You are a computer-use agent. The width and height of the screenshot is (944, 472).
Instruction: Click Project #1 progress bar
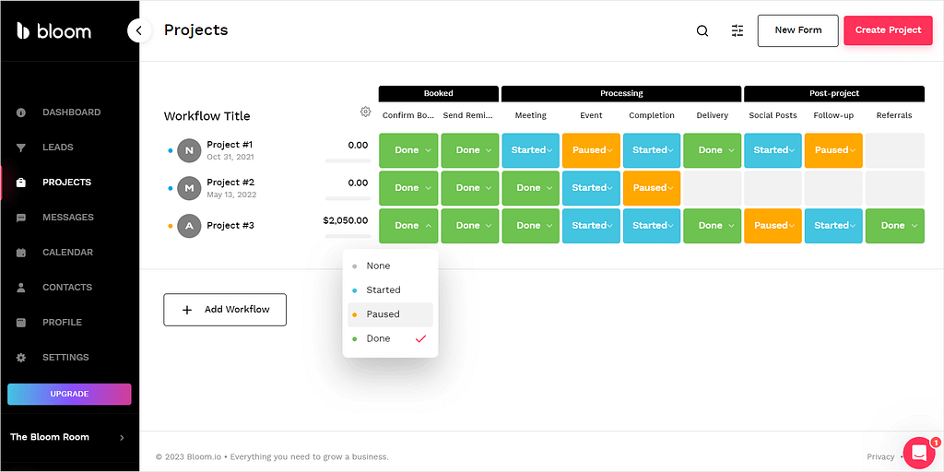pos(348,161)
